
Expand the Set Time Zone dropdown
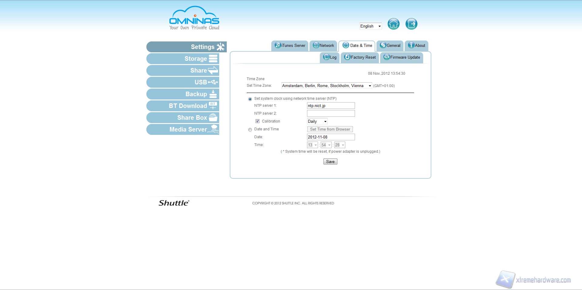pos(326,86)
